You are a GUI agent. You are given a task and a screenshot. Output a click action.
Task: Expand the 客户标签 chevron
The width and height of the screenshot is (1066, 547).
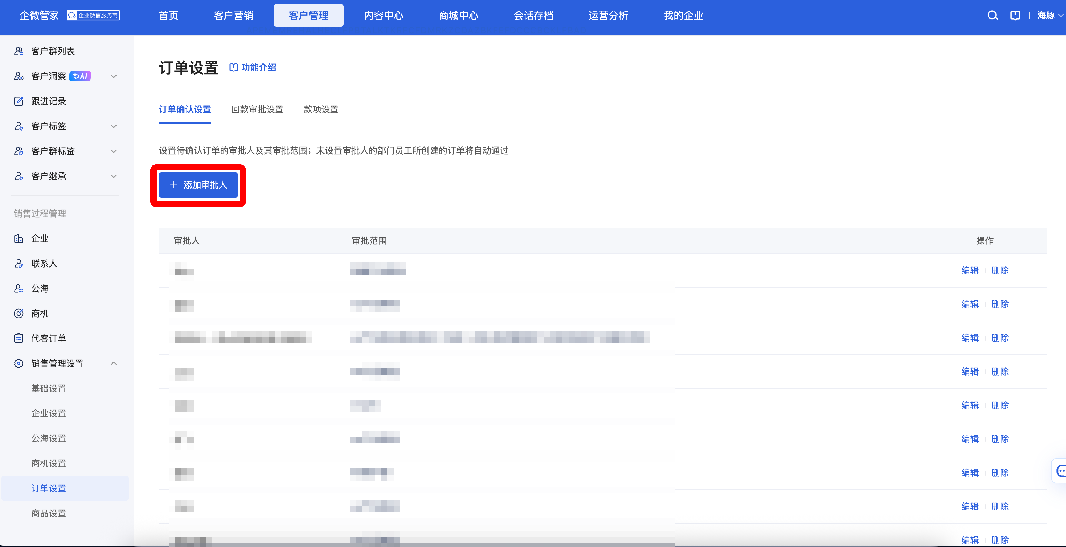pos(114,126)
